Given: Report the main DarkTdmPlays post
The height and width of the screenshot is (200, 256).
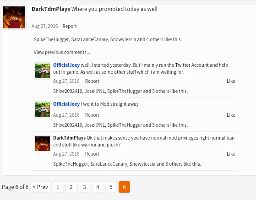Looking at the screenshot, I should [70, 26].
